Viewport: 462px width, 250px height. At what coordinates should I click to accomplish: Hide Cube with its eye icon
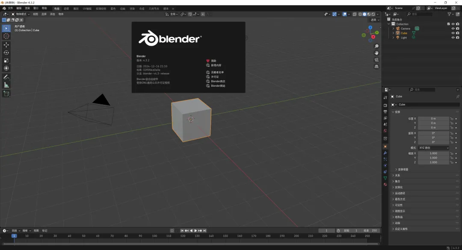tap(453, 33)
